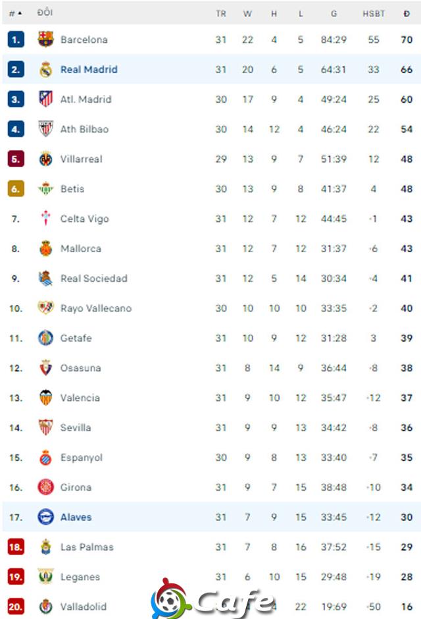Click the Girona red crest icon
The width and height of the screenshot is (421, 619).
(46, 487)
